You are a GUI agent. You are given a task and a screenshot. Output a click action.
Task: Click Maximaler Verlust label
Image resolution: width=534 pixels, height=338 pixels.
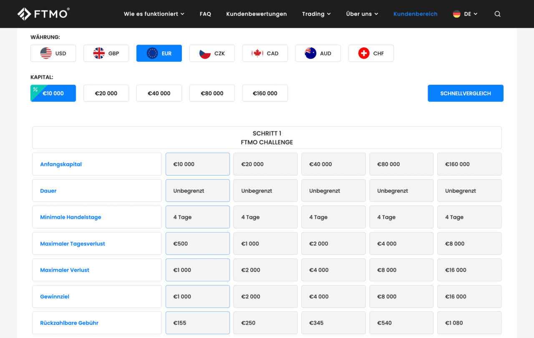coord(65,270)
